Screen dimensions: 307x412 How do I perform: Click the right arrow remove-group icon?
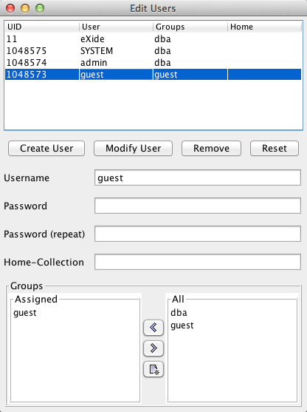point(153,348)
